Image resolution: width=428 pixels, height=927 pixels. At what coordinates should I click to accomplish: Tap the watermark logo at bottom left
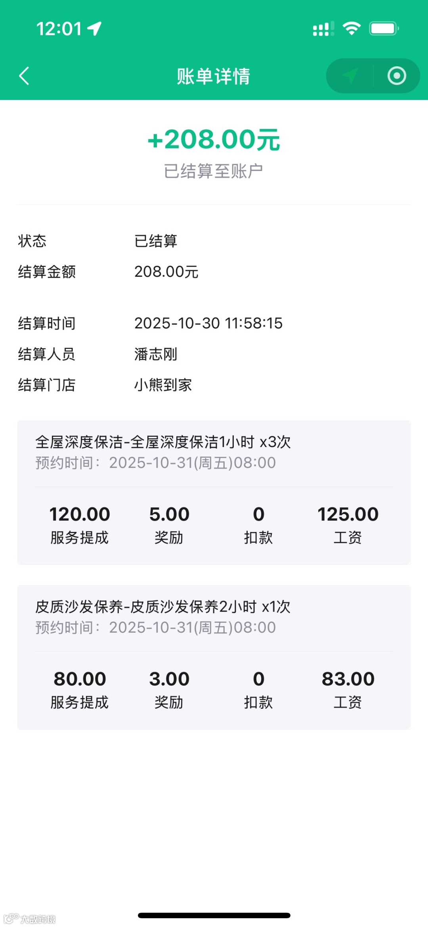click(x=30, y=918)
